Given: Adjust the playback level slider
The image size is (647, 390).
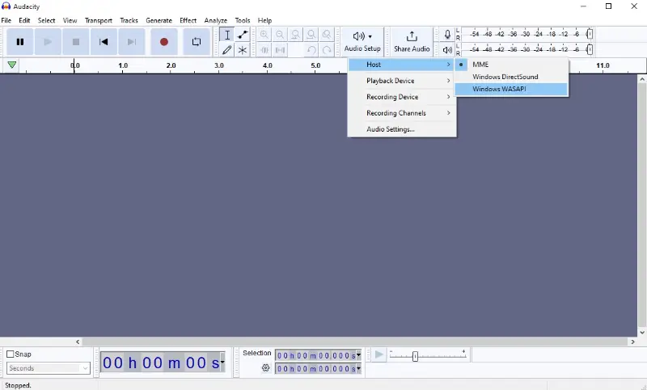Looking at the screenshot, I should pos(590,49).
